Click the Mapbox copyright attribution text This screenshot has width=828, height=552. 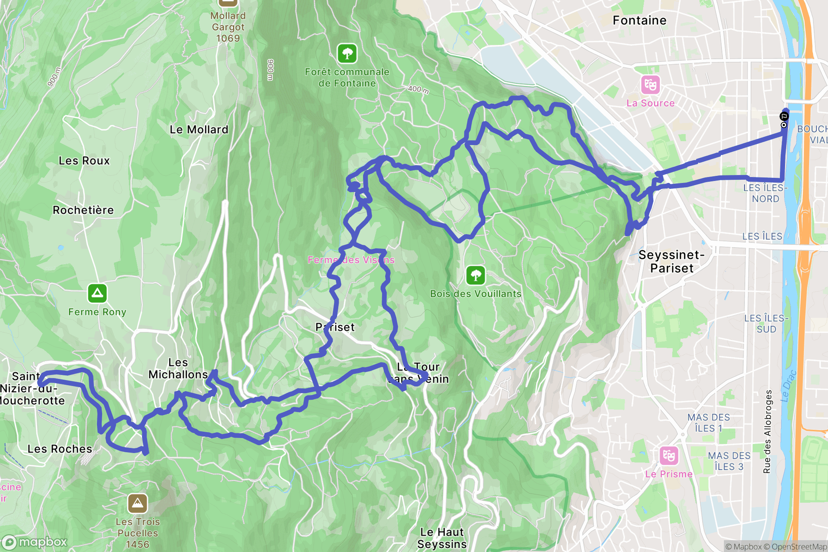[x=743, y=546]
